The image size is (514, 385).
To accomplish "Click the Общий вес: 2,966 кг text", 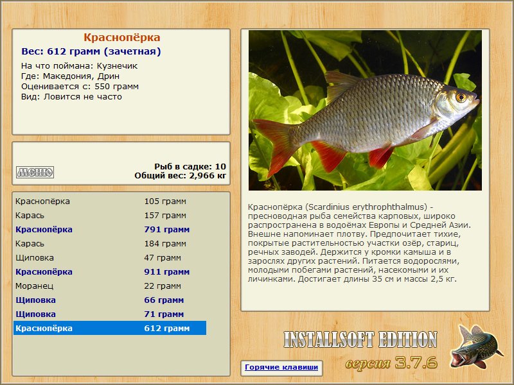I will [181, 175].
